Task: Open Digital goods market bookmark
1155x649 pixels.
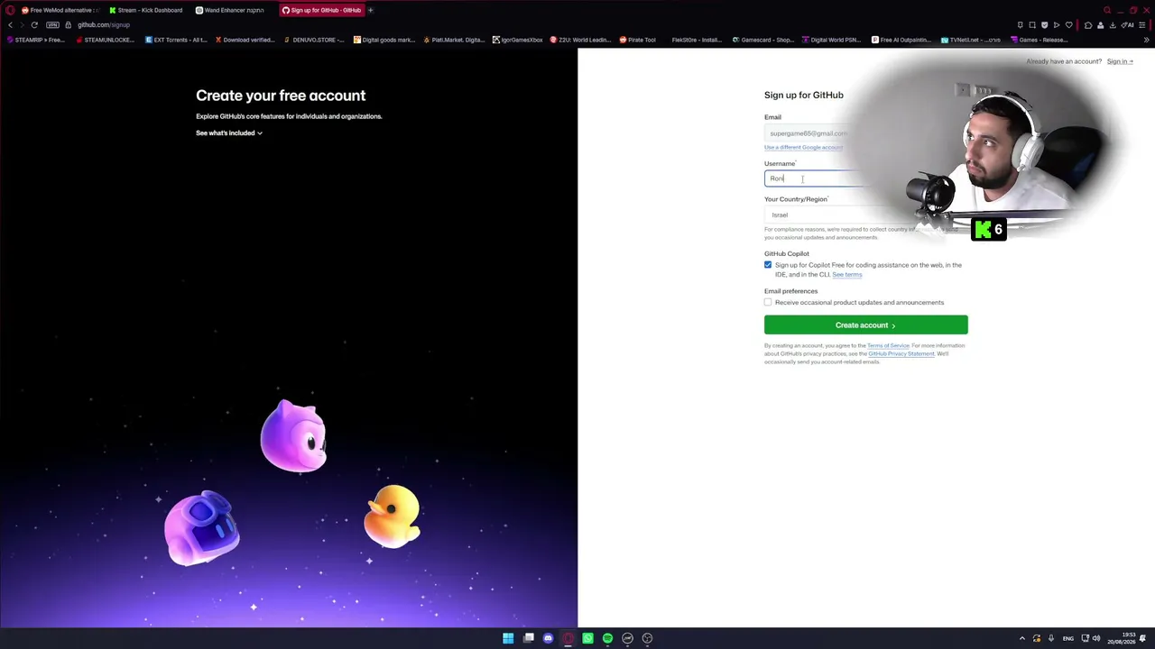Action: click(x=384, y=40)
